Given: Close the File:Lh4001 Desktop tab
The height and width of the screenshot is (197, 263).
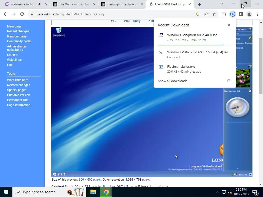Looking at the screenshot, I should point(190,4).
